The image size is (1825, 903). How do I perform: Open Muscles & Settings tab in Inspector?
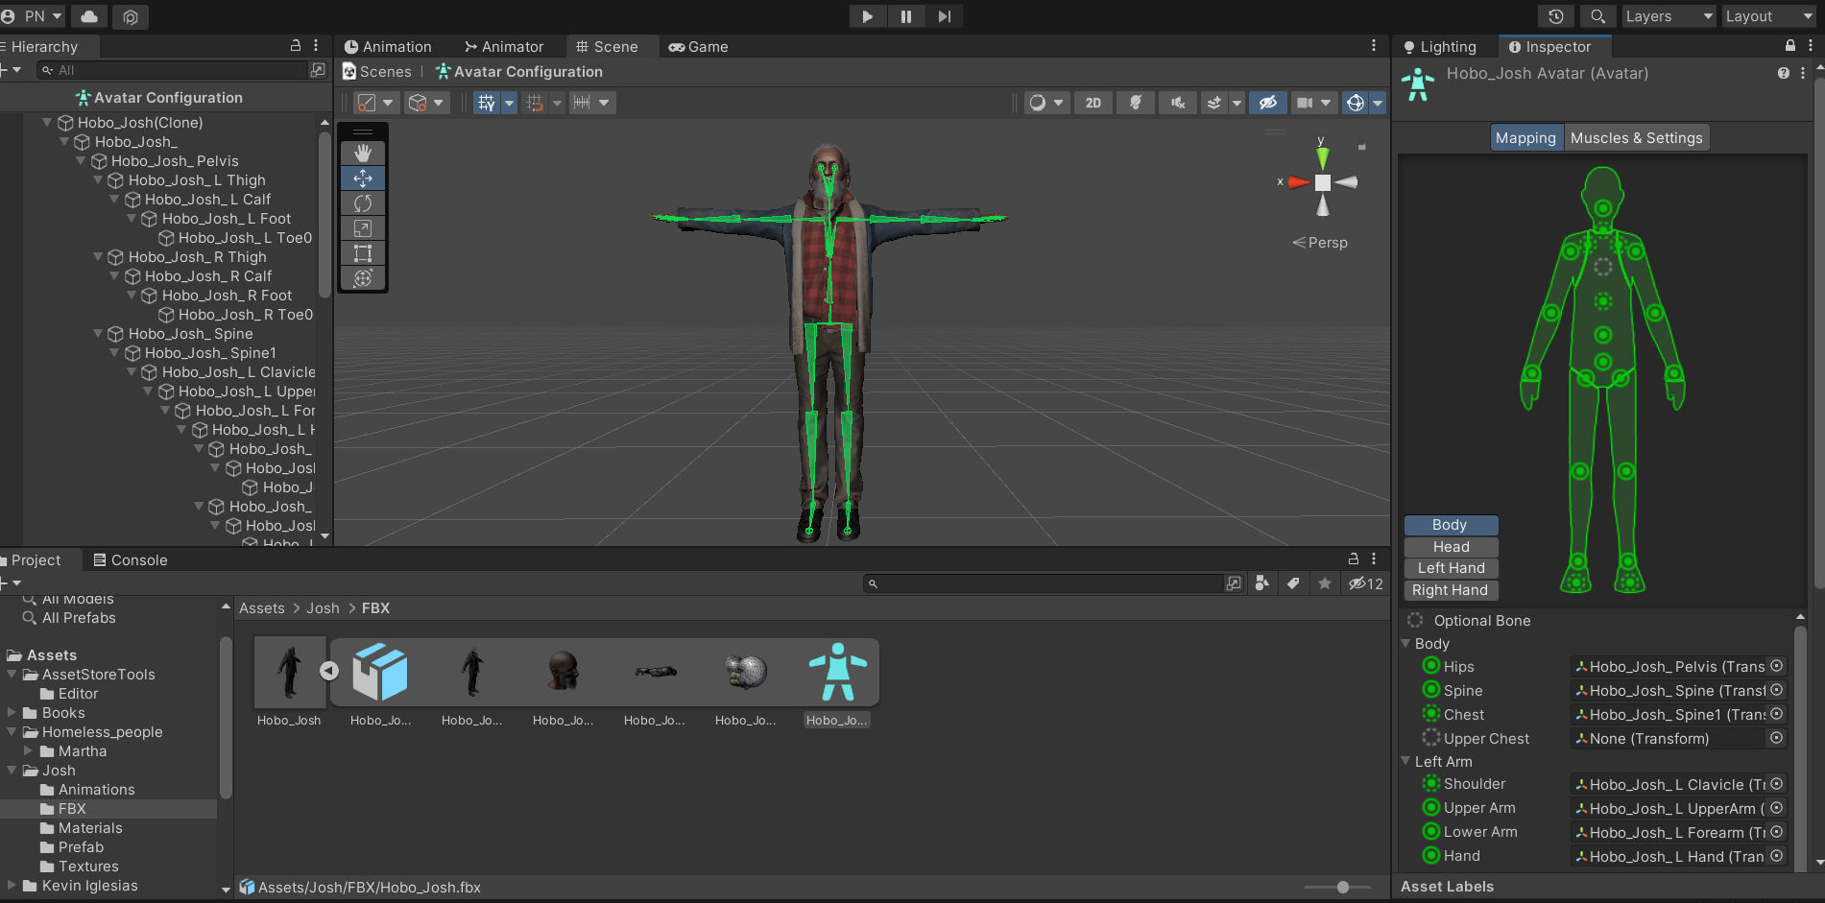pyautogui.click(x=1637, y=137)
